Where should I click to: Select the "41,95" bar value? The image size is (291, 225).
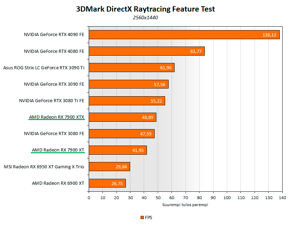[138, 150]
